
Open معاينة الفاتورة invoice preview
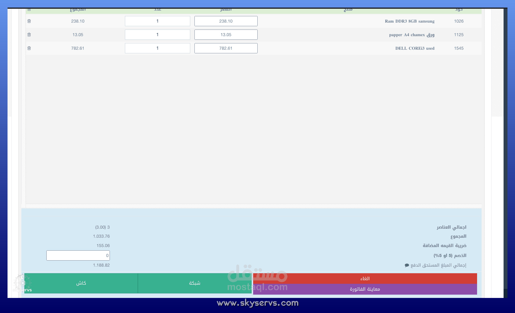tap(365, 289)
